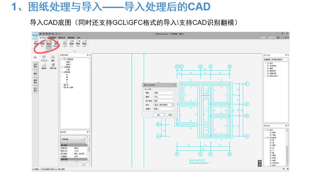This screenshot has height=174, width=309.
Task: Select the 轴网 grid tool
Action: coord(53,58)
